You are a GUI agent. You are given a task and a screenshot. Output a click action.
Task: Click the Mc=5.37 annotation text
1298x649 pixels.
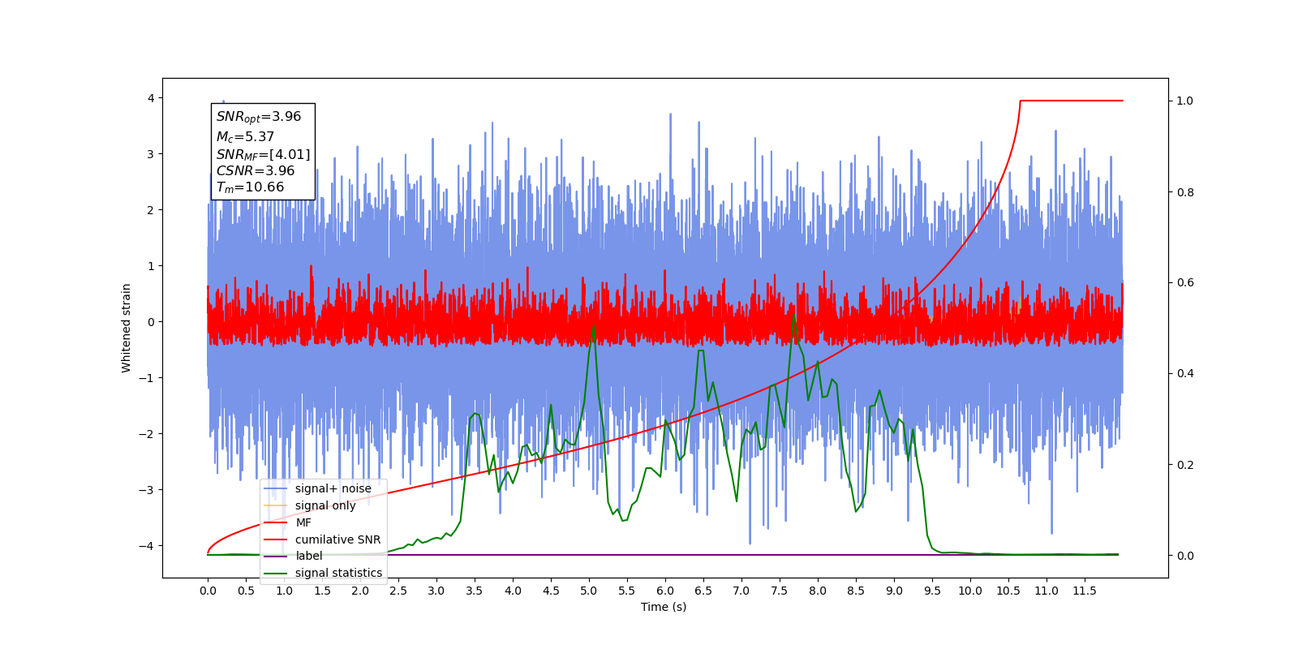click(x=245, y=137)
